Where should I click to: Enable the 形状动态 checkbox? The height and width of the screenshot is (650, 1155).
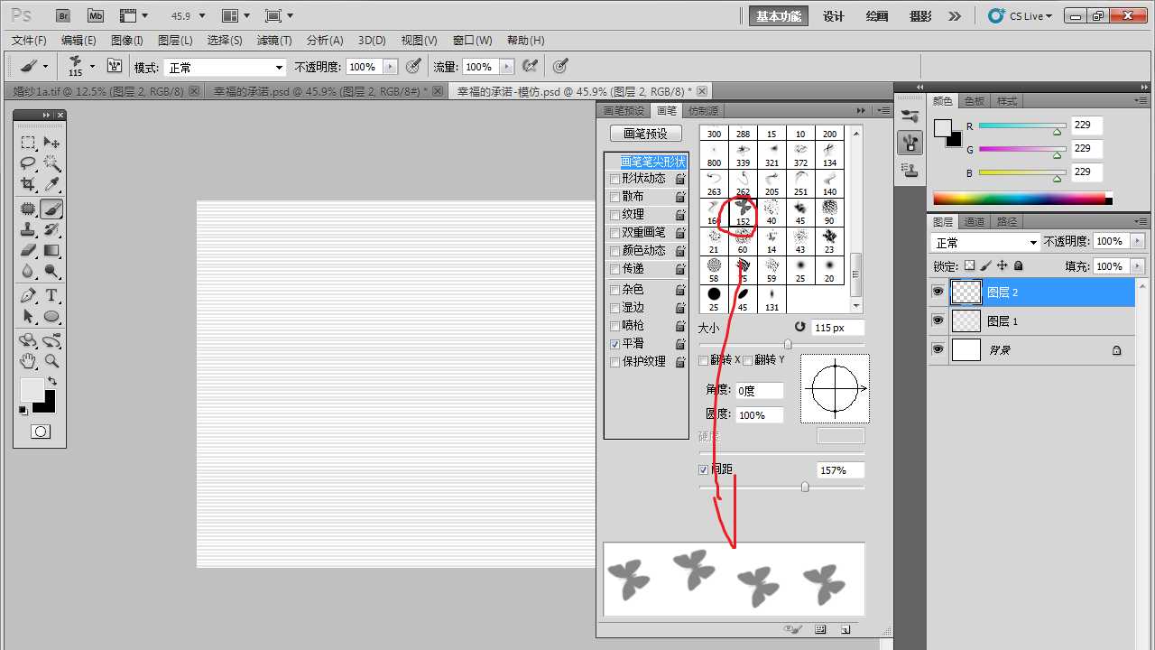(x=615, y=179)
